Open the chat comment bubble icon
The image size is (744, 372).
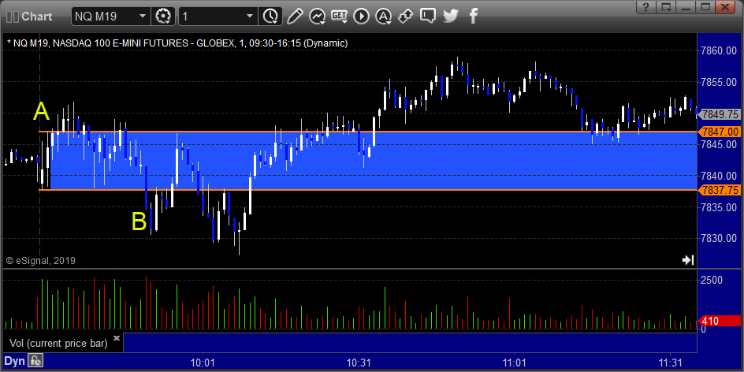428,16
